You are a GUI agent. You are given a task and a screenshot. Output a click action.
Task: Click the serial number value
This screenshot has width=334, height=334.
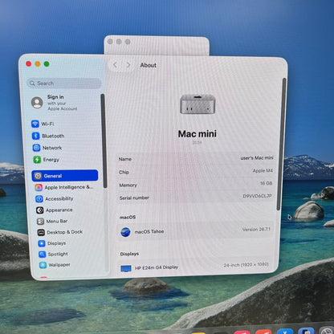click(x=257, y=196)
